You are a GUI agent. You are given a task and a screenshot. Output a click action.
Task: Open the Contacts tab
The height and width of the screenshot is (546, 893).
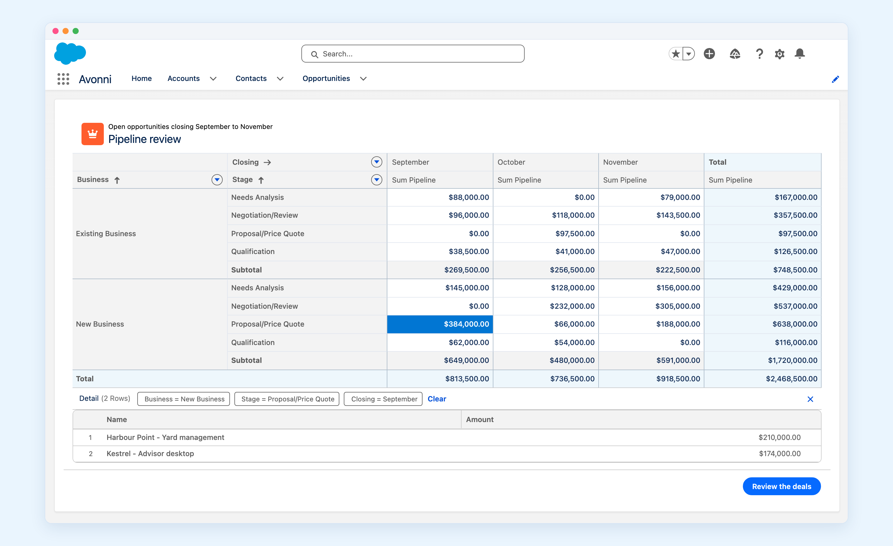tap(251, 78)
